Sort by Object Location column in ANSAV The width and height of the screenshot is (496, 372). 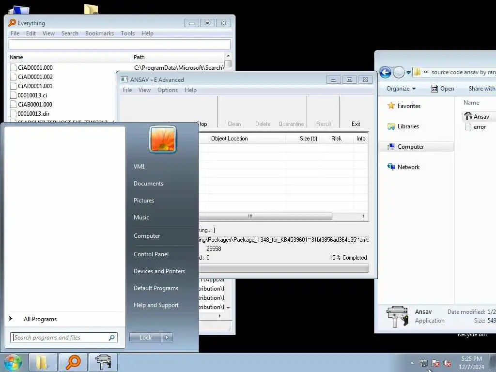[x=247, y=139]
